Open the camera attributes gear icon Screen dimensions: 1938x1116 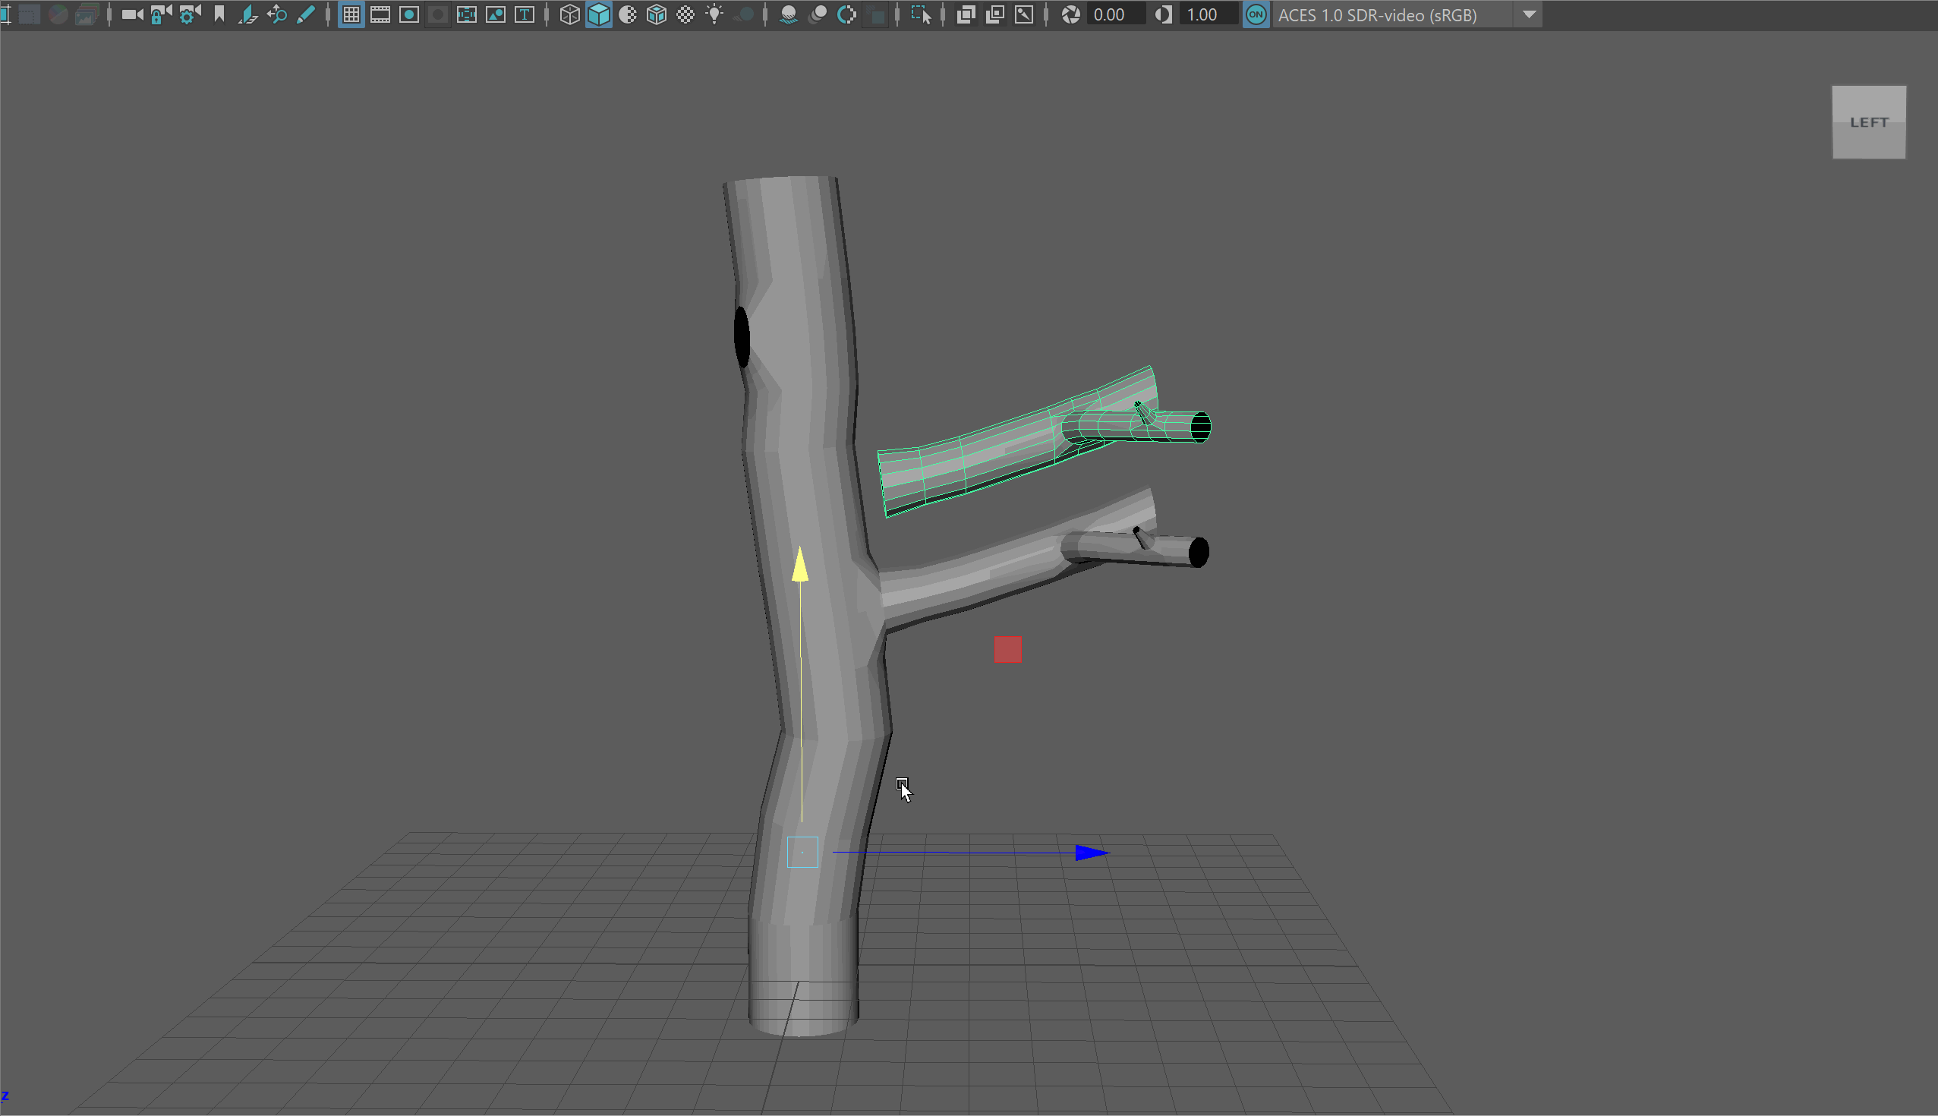pyautogui.click(x=189, y=14)
